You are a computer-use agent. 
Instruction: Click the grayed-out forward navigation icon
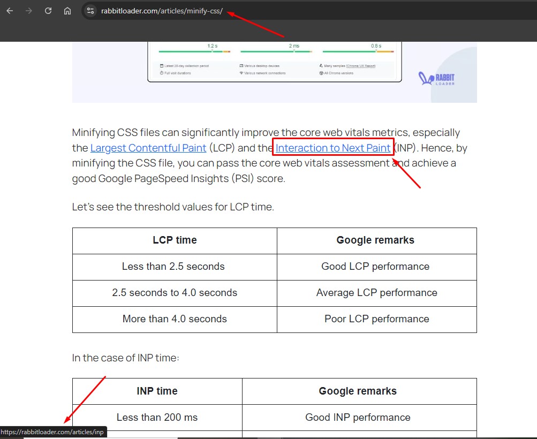pyautogui.click(x=29, y=10)
